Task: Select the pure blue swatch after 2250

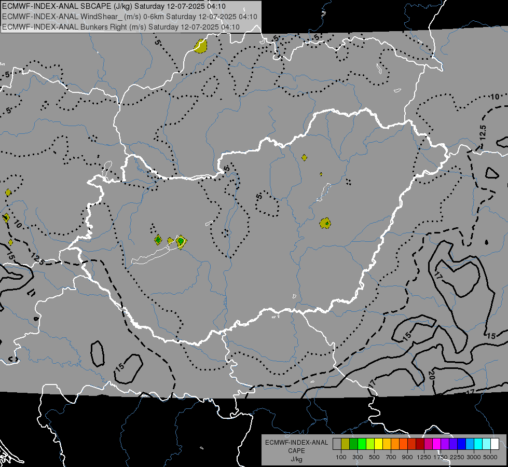Action: tap(462, 444)
